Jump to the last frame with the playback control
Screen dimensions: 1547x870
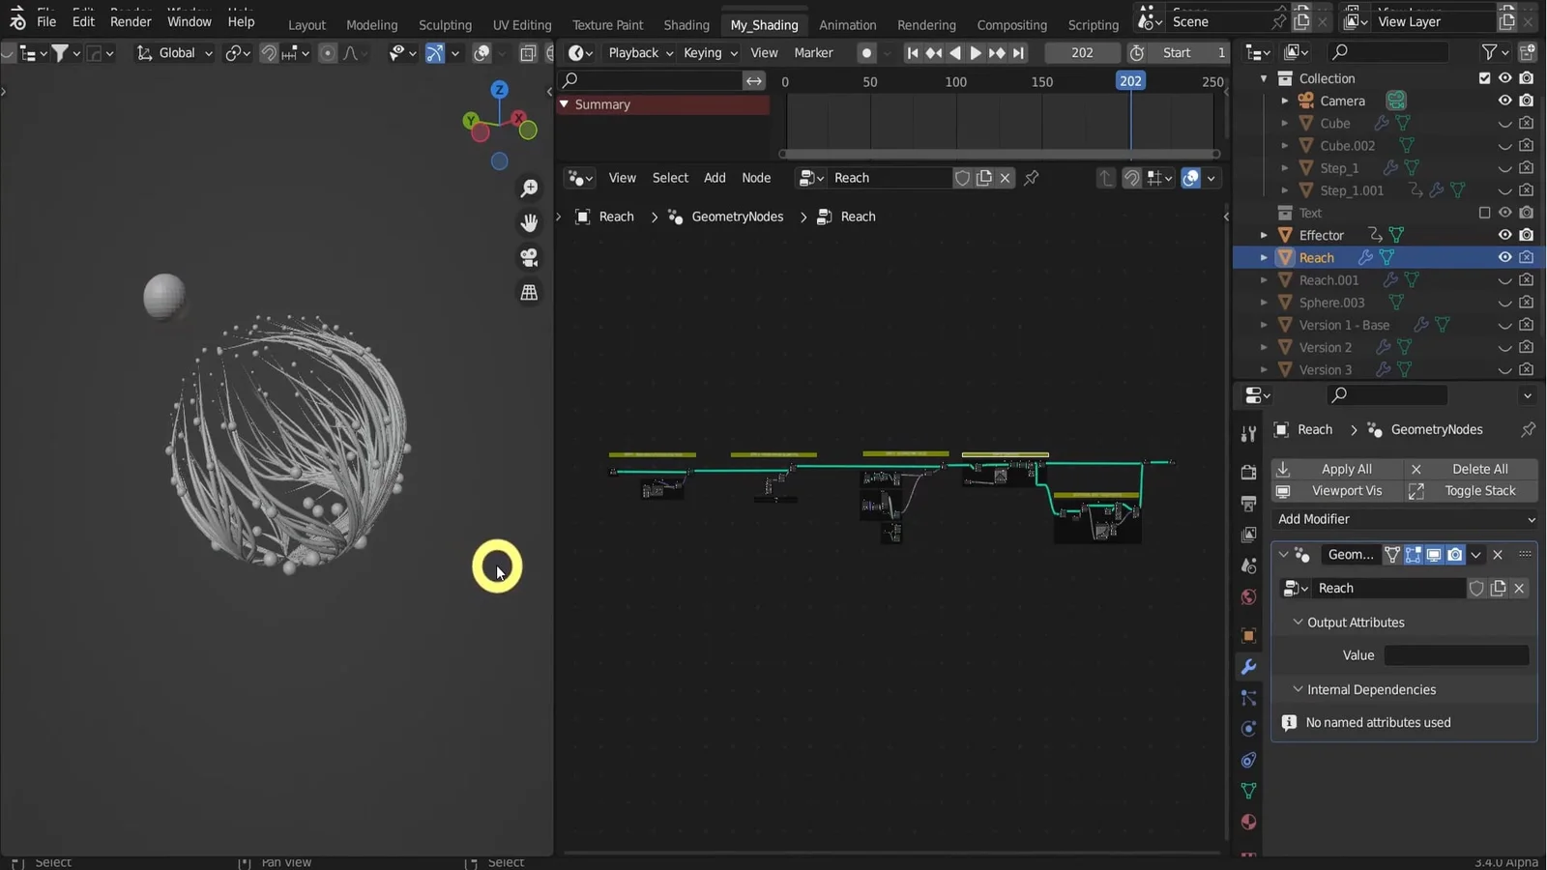[1018, 53]
